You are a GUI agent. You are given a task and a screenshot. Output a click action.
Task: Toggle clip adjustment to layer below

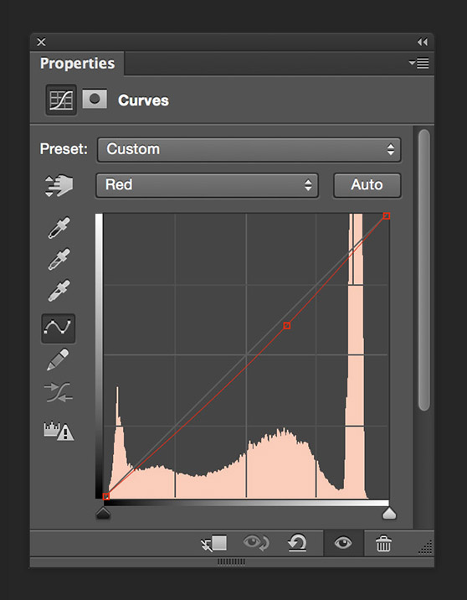pyautogui.click(x=214, y=543)
